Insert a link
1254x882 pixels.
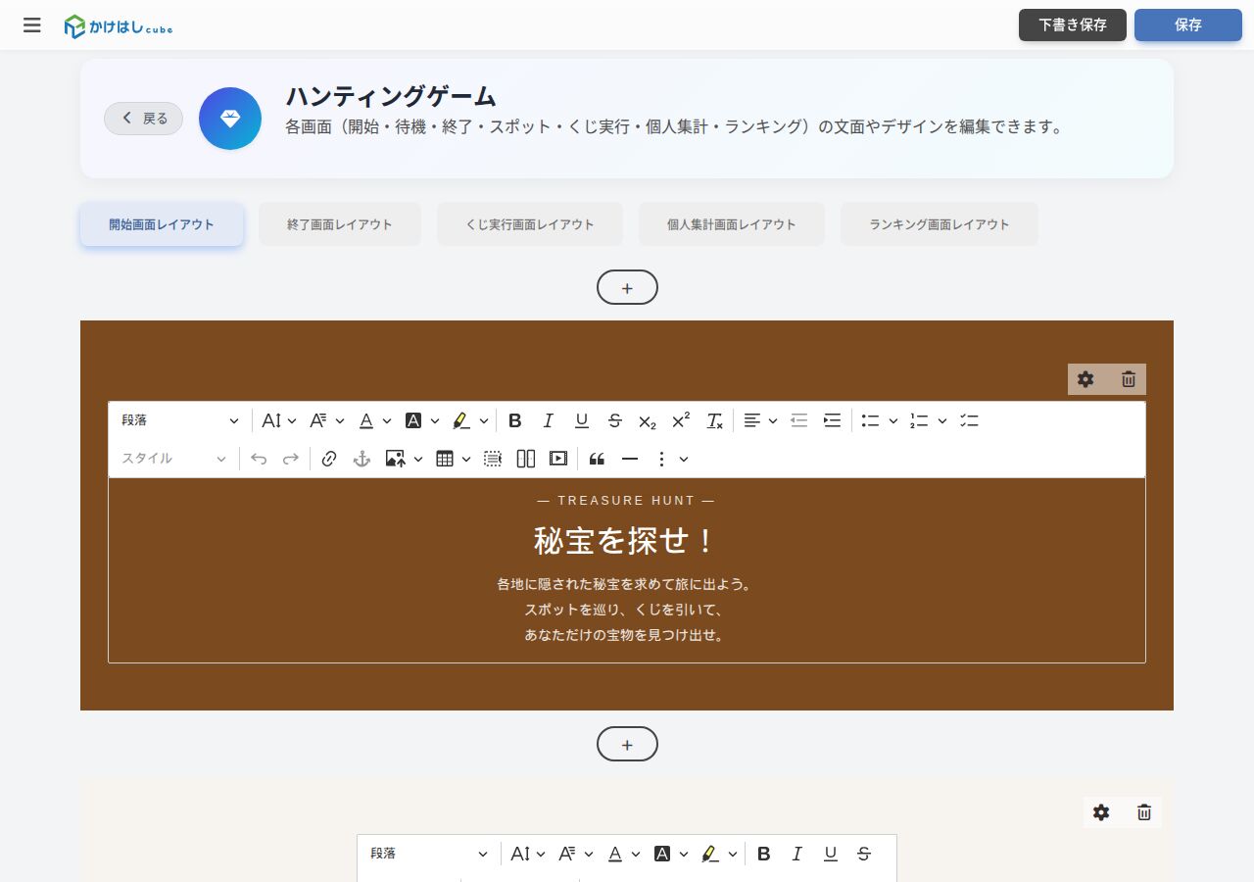tap(329, 459)
